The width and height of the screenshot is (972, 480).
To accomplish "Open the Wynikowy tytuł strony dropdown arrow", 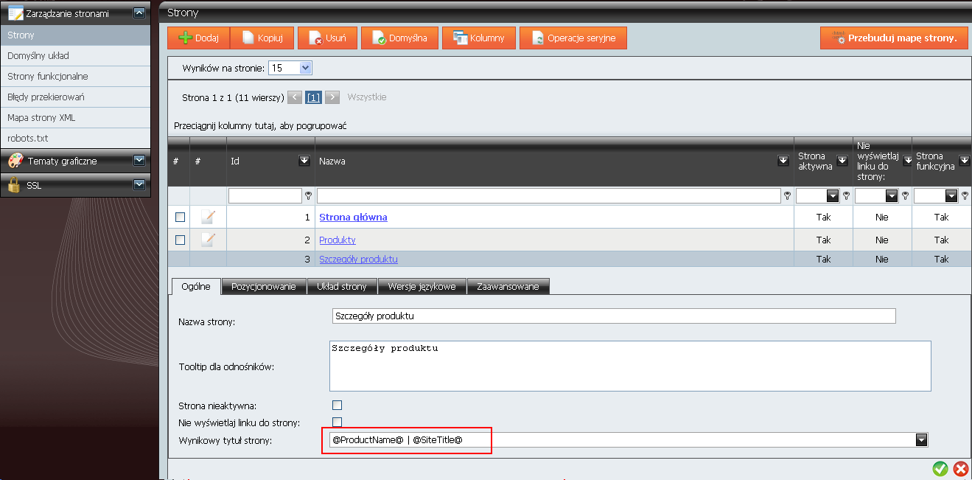I will [921, 439].
